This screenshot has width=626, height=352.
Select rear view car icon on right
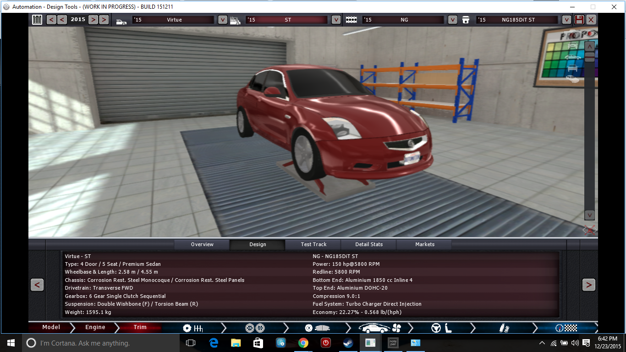[x=572, y=68]
